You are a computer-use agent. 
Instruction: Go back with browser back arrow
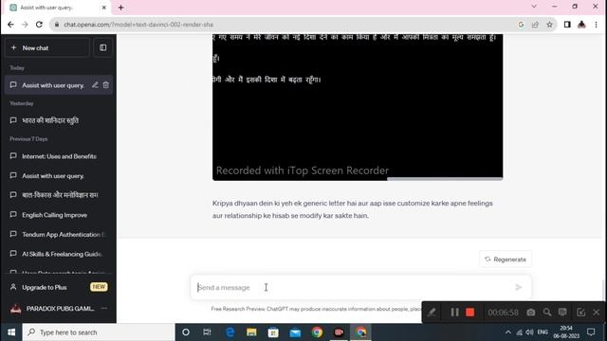click(x=10, y=25)
